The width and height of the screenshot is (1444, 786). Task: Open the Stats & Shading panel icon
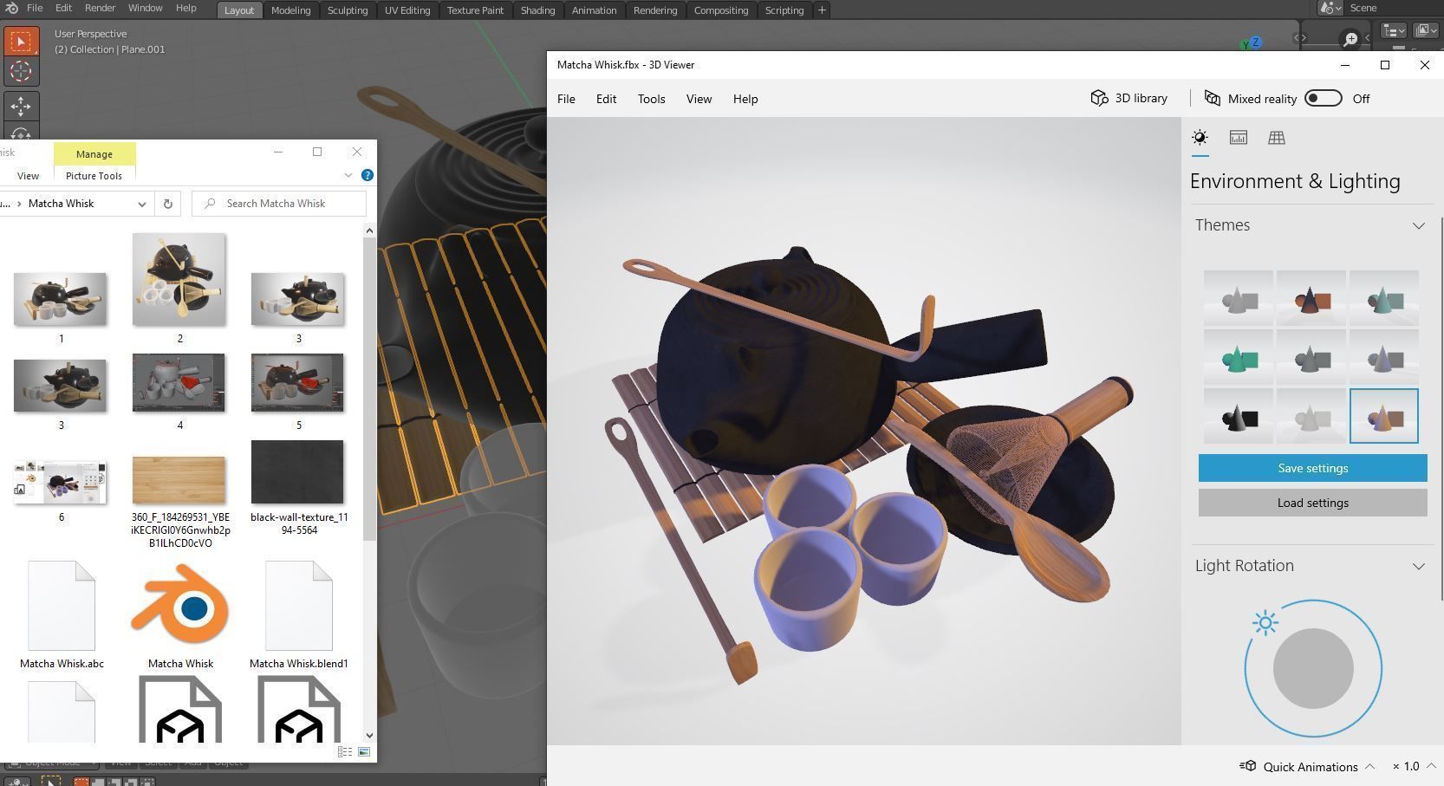[x=1238, y=138]
